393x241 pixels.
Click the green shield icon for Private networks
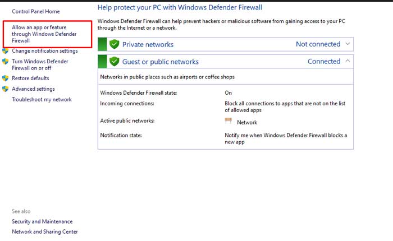click(x=115, y=44)
